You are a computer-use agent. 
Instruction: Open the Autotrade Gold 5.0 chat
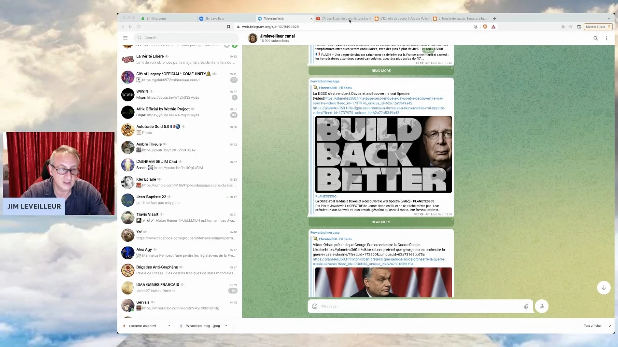180,129
